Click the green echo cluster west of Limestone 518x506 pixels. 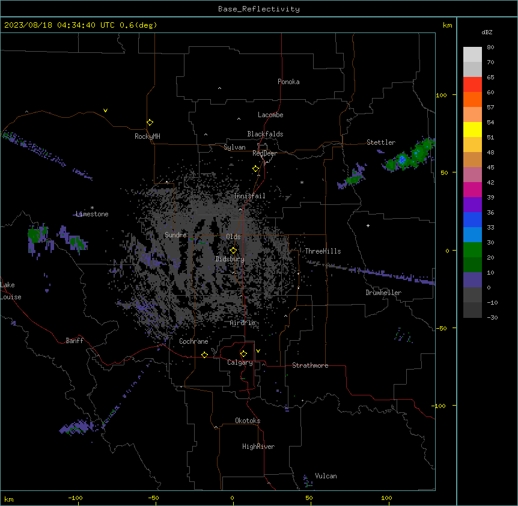click(x=34, y=235)
